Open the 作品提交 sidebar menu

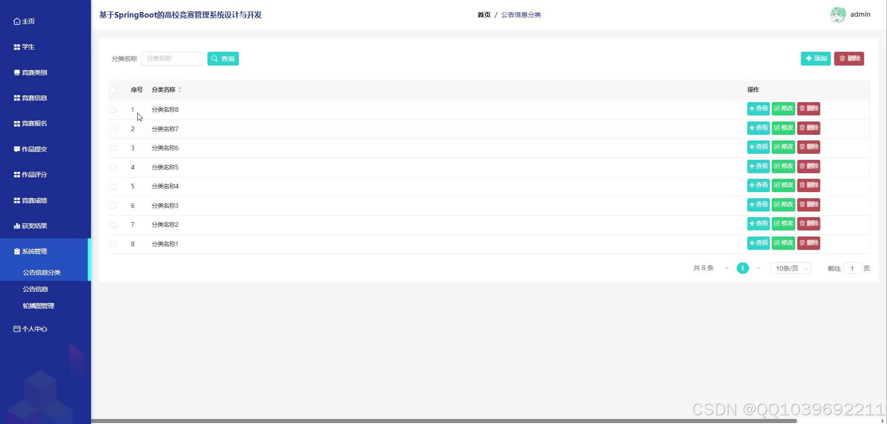pos(30,149)
